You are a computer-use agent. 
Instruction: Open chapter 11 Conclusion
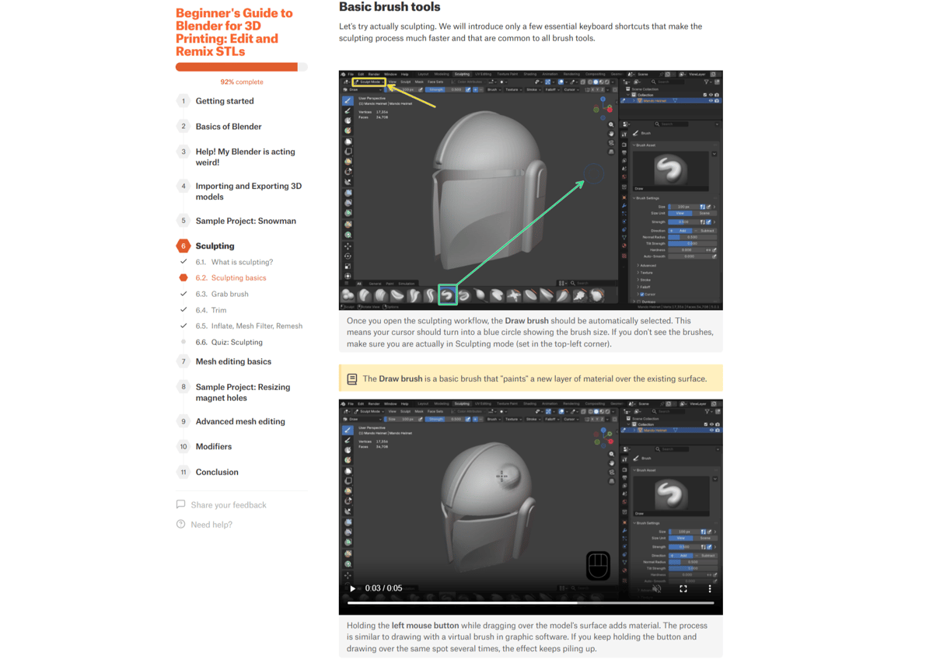(x=217, y=472)
